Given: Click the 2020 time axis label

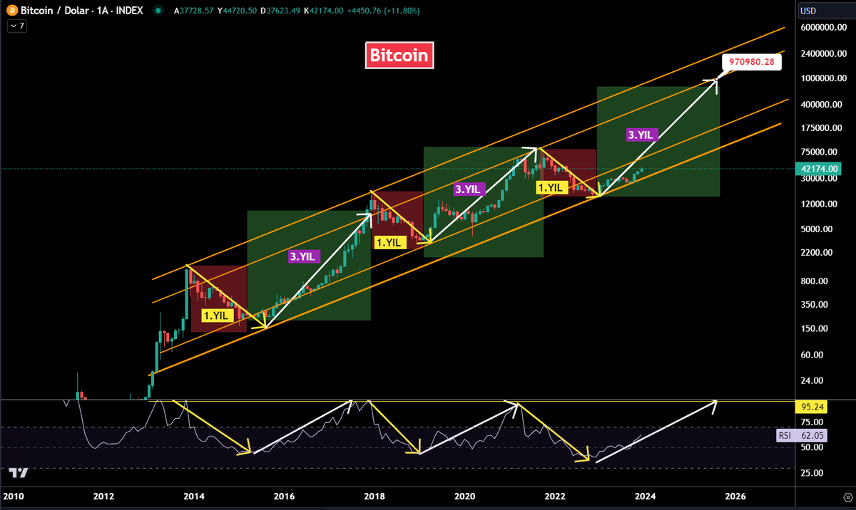Looking at the screenshot, I should pos(464,496).
